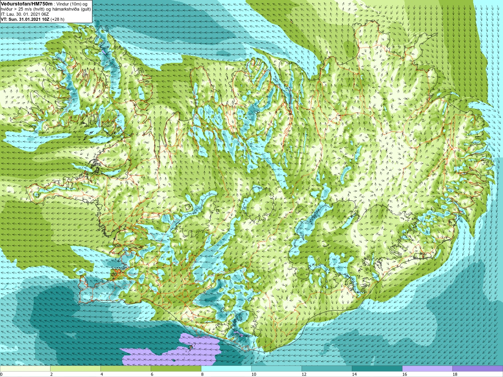Click the legend scale label "18"

[x=455, y=374]
